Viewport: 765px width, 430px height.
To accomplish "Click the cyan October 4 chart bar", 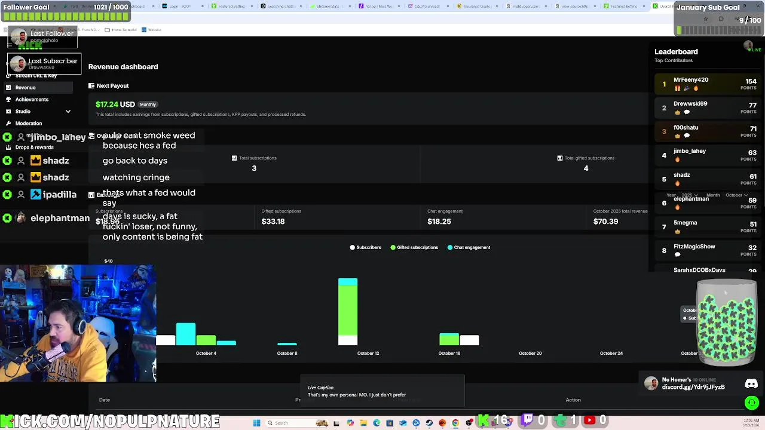I will 186,334.
